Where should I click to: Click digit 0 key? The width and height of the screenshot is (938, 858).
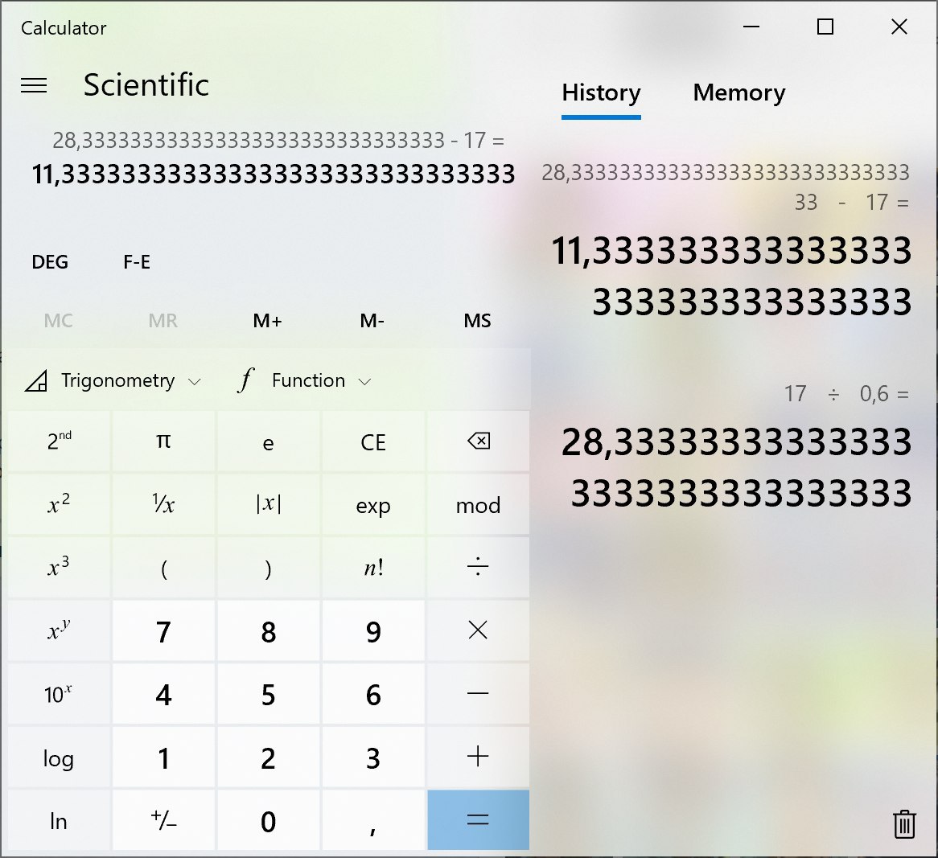click(x=268, y=819)
